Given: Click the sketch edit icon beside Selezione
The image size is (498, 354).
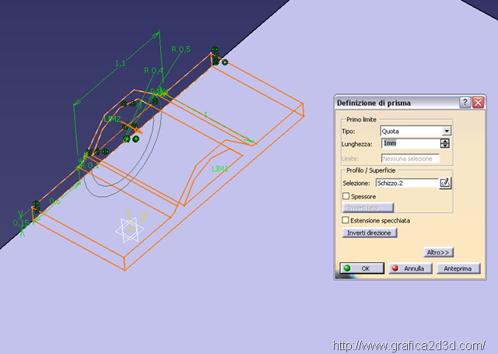Looking at the screenshot, I should point(445,183).
